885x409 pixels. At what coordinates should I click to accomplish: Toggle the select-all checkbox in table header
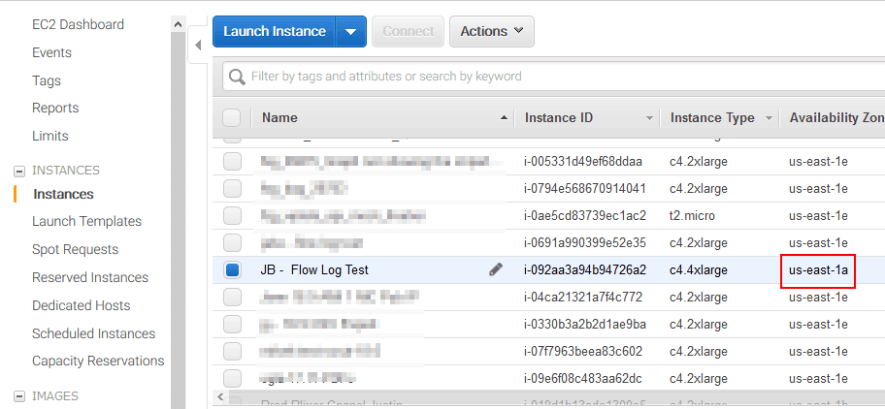pyautogui.click(x=231, y=118)
